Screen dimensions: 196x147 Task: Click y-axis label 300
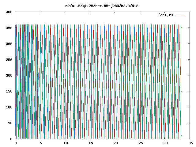9,44
